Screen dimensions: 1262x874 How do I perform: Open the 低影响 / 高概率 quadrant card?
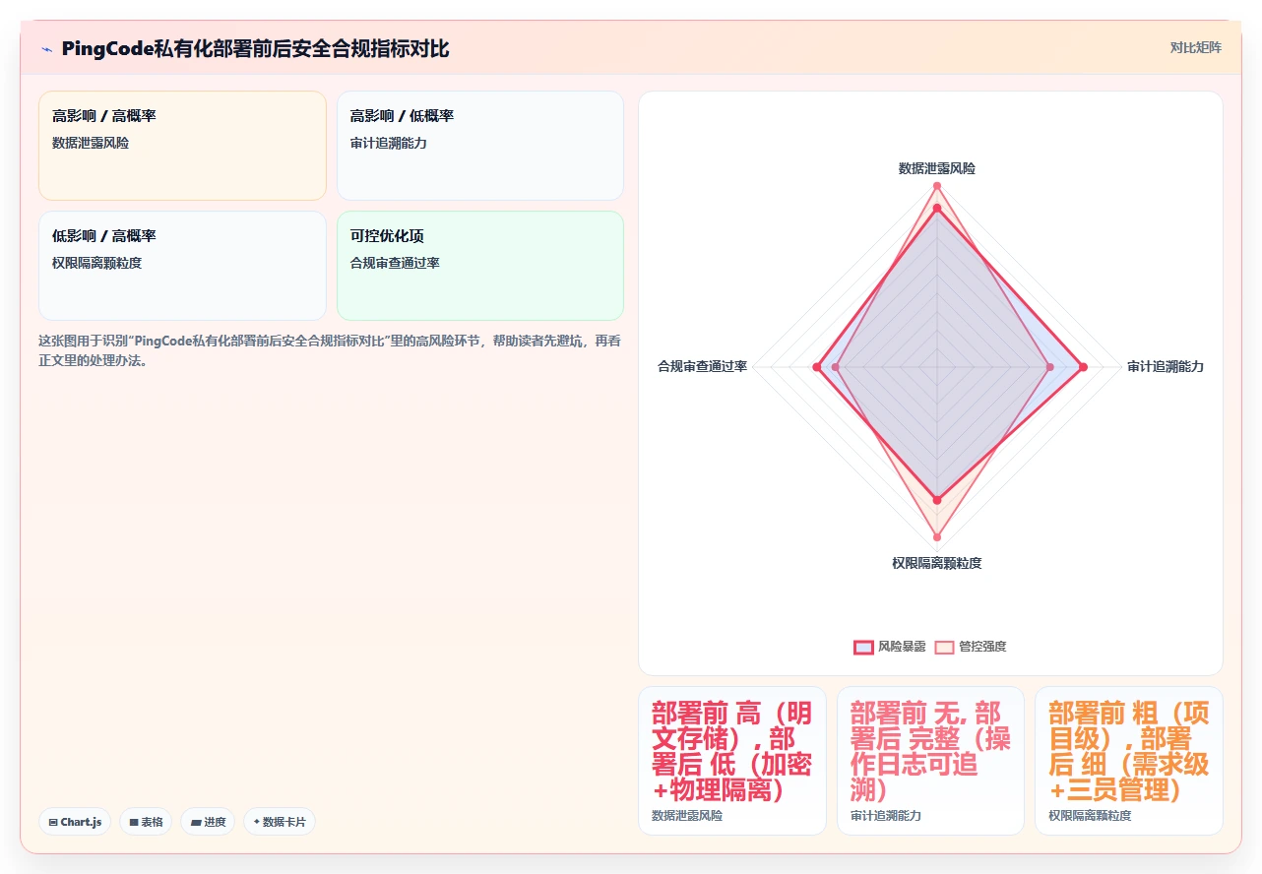point(182,266)
